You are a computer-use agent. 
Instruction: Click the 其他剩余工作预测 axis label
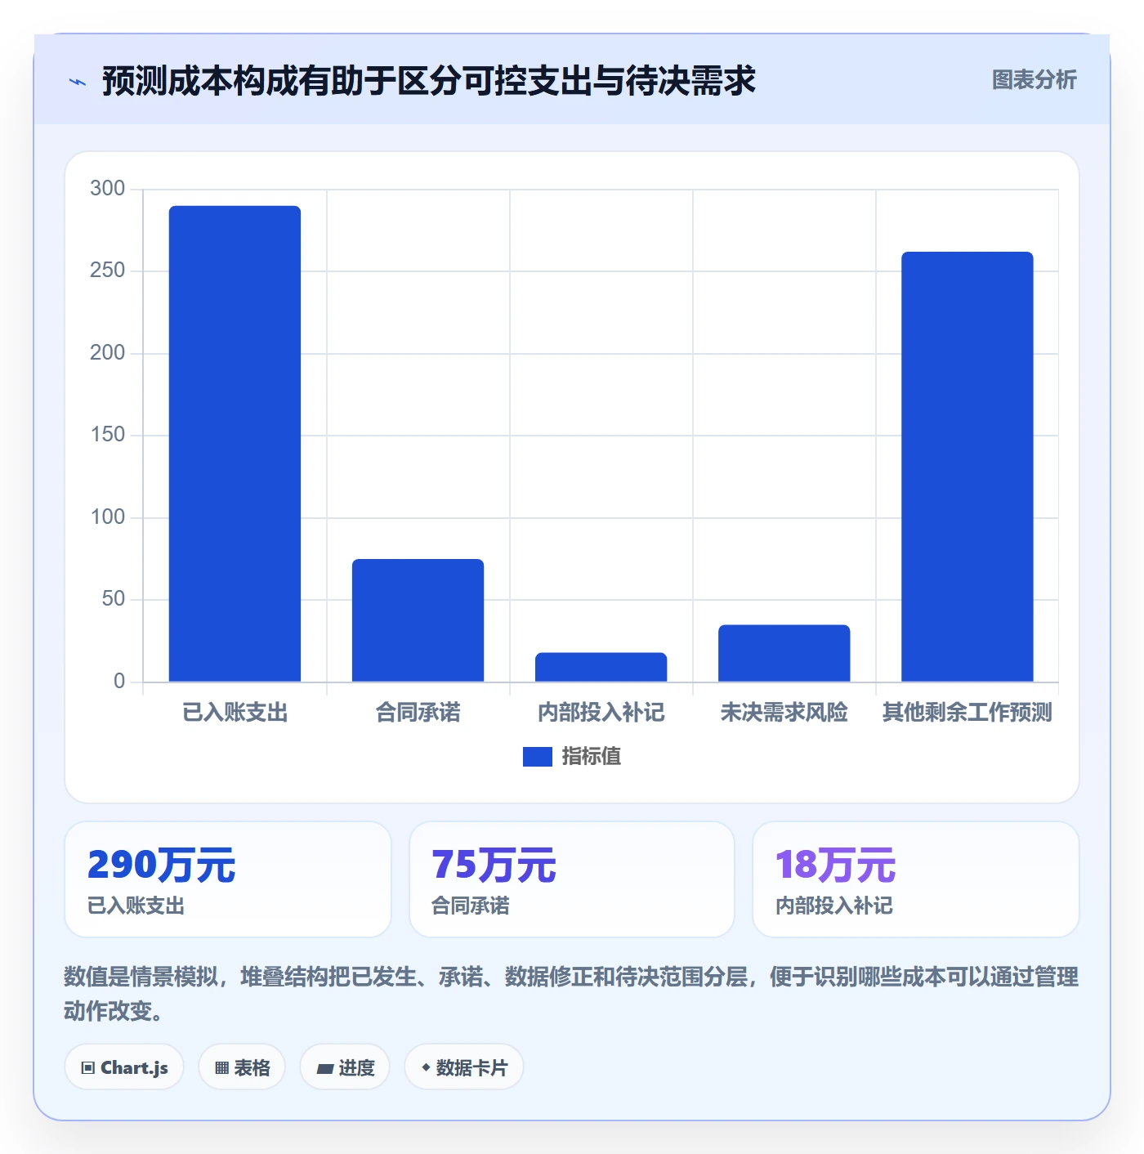[x=967, y=713]
